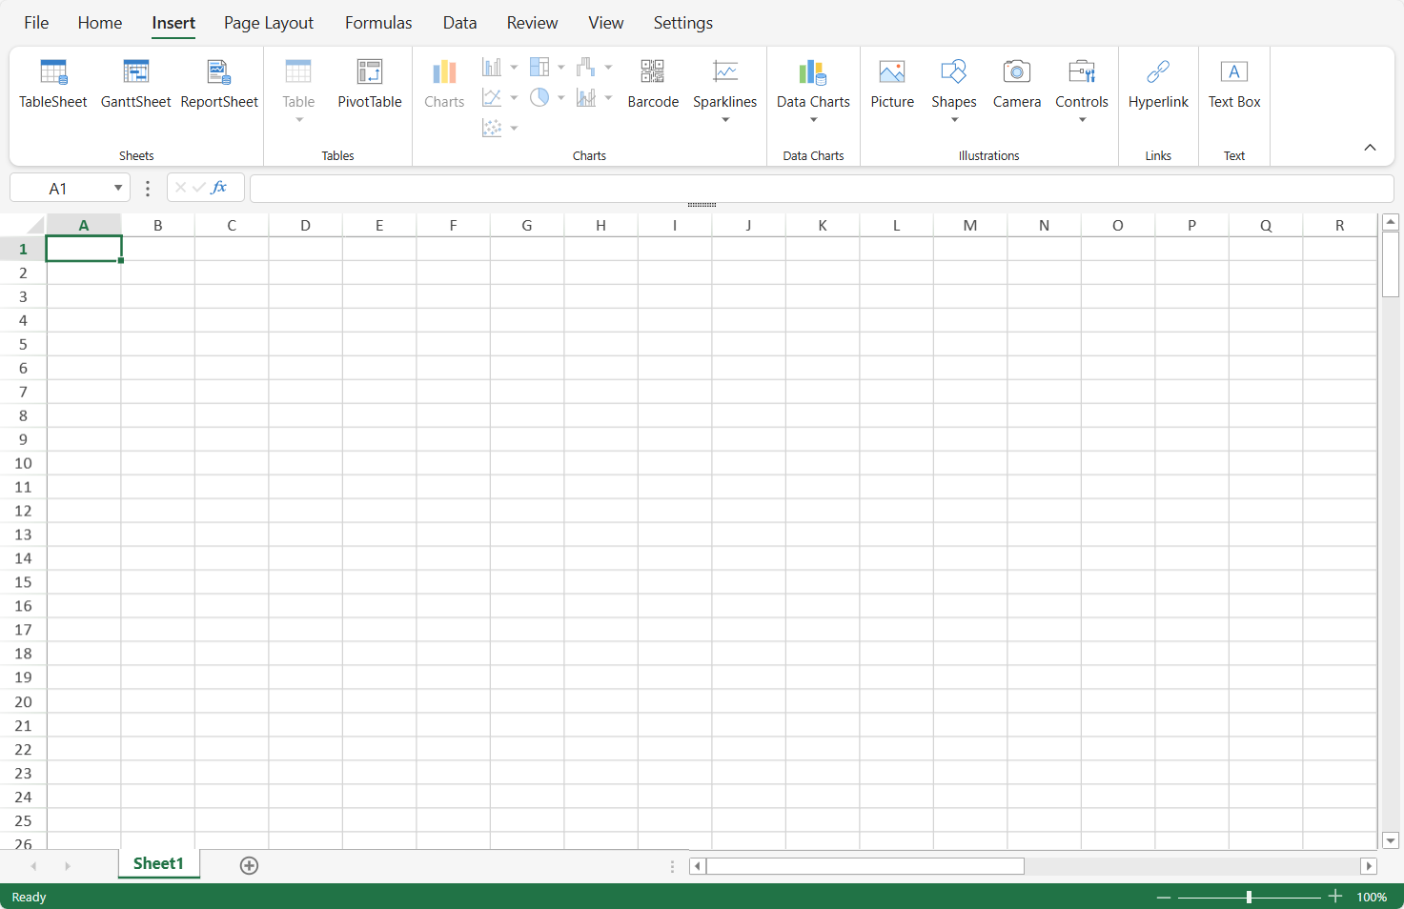Screen dimensions: 1404x909
Task: Insert a Hyperlink
Action: (x=1158, y=84)
